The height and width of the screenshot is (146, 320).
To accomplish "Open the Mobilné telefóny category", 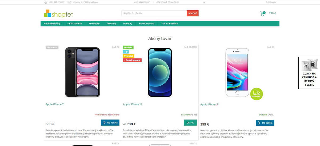I will tap(52, 24).
